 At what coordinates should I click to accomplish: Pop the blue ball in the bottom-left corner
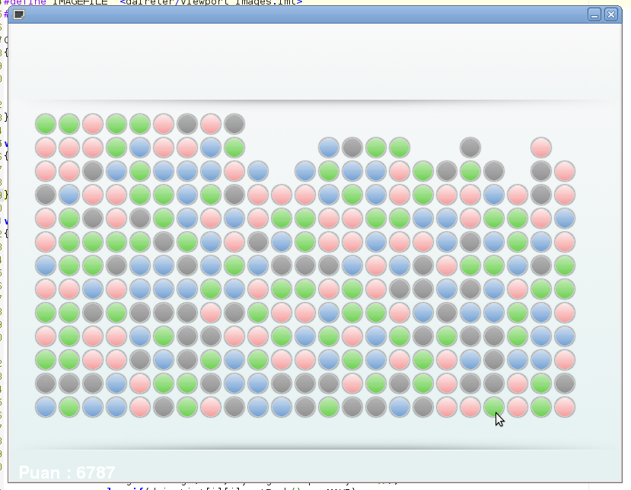(46, 407)
